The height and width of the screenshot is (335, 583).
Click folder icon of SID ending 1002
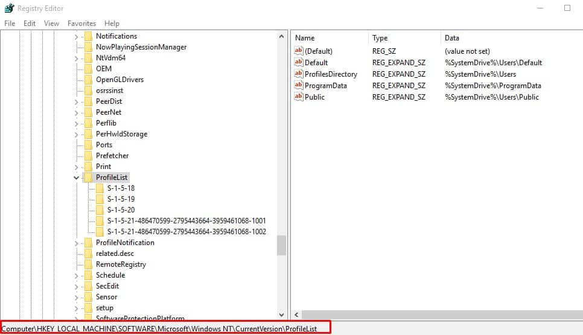coord(100,232)
